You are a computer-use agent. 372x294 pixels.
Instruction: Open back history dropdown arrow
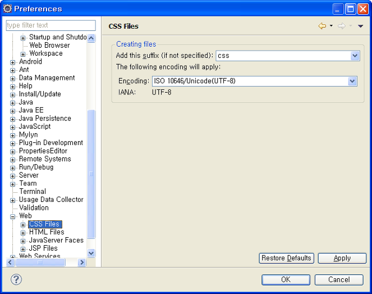click(331, 26)
